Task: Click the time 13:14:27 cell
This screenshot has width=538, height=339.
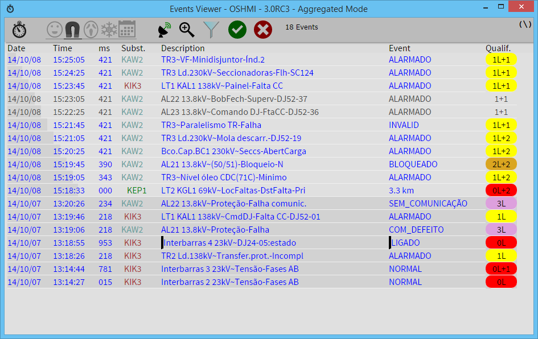Action: click(69, 282)
